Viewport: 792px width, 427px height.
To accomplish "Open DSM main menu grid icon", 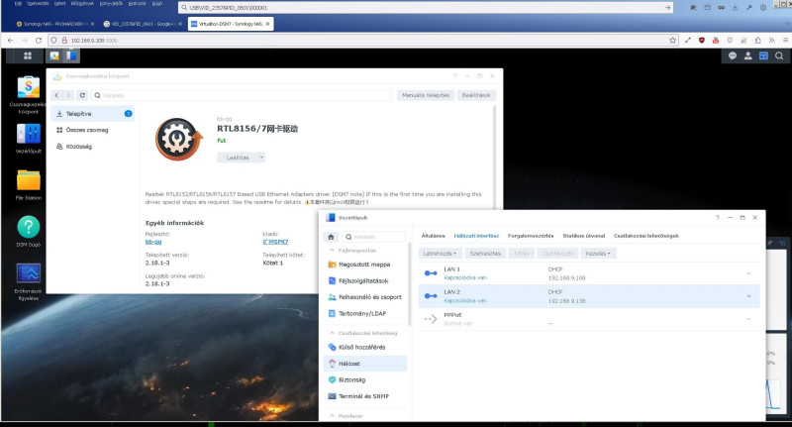I will coord(28,55).
